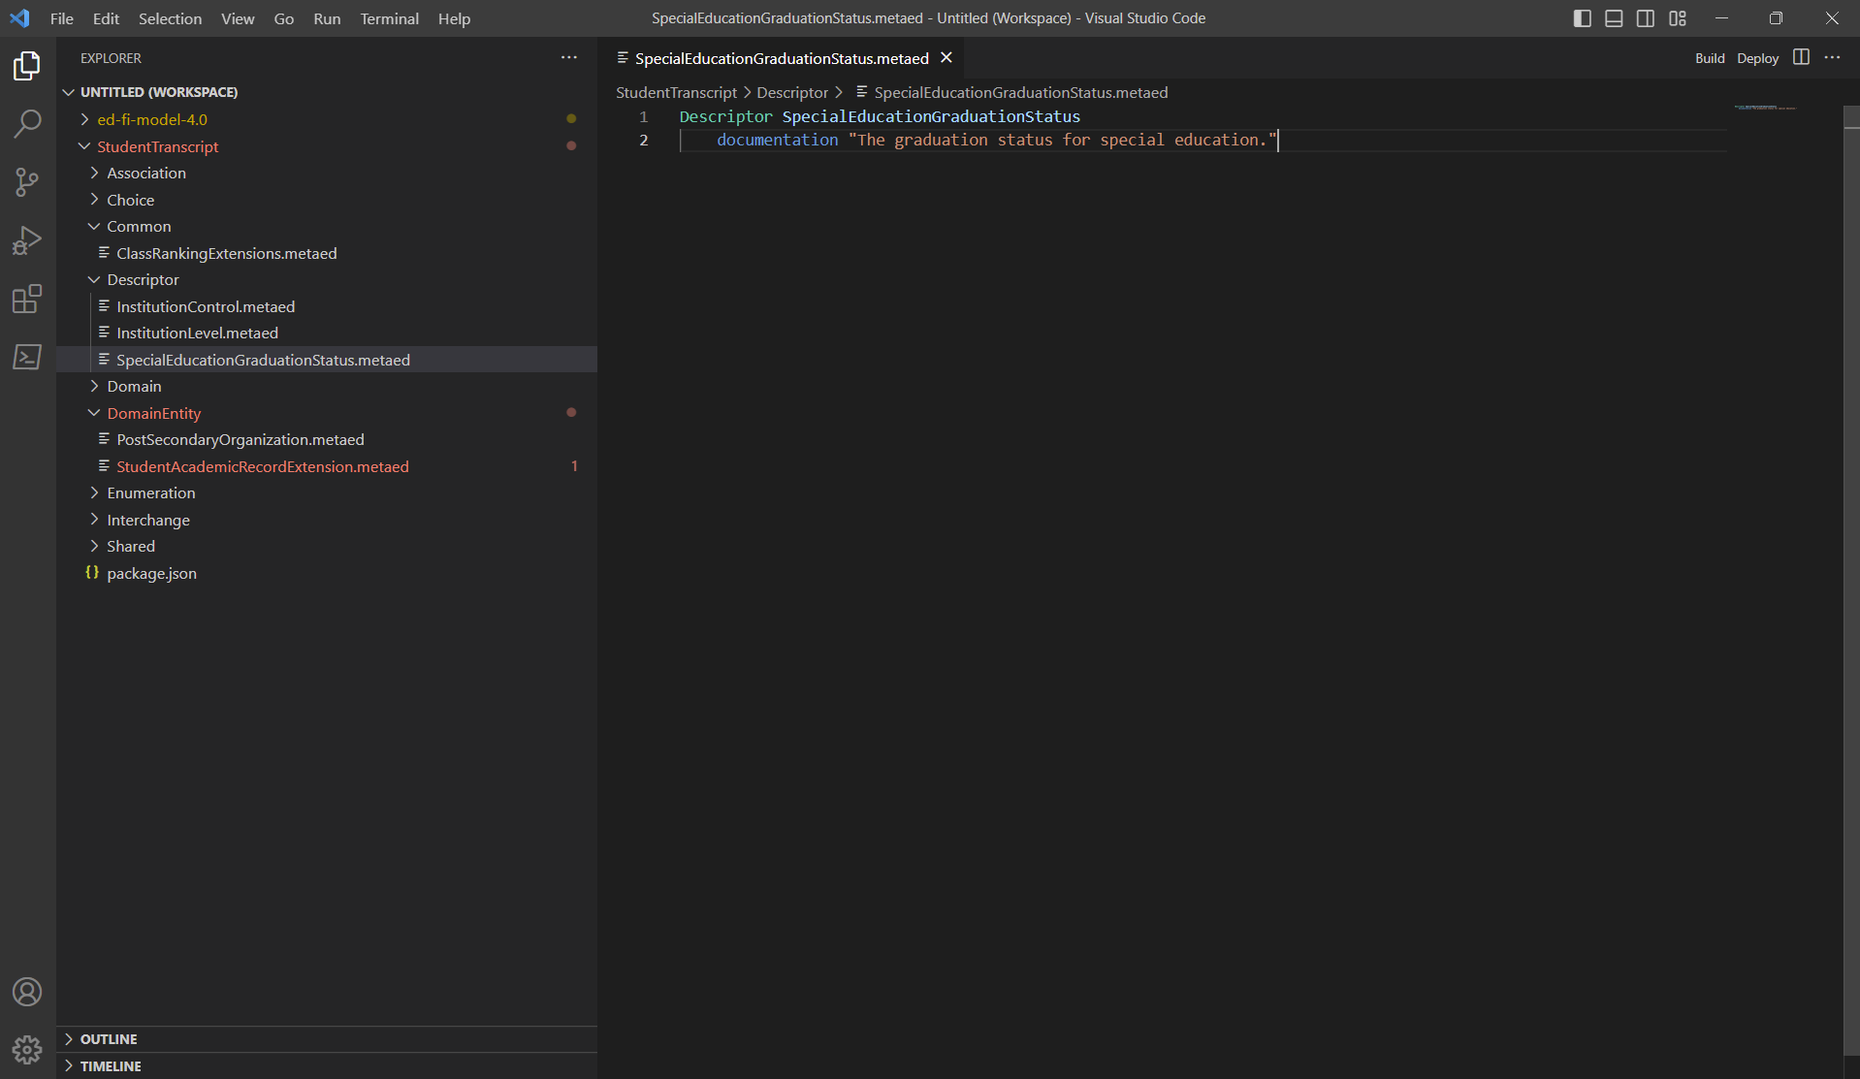Open the Manage gear menu
Image resolution: width=1860 pixels, height=1079 pixels.
click(x=27, y=1049)
